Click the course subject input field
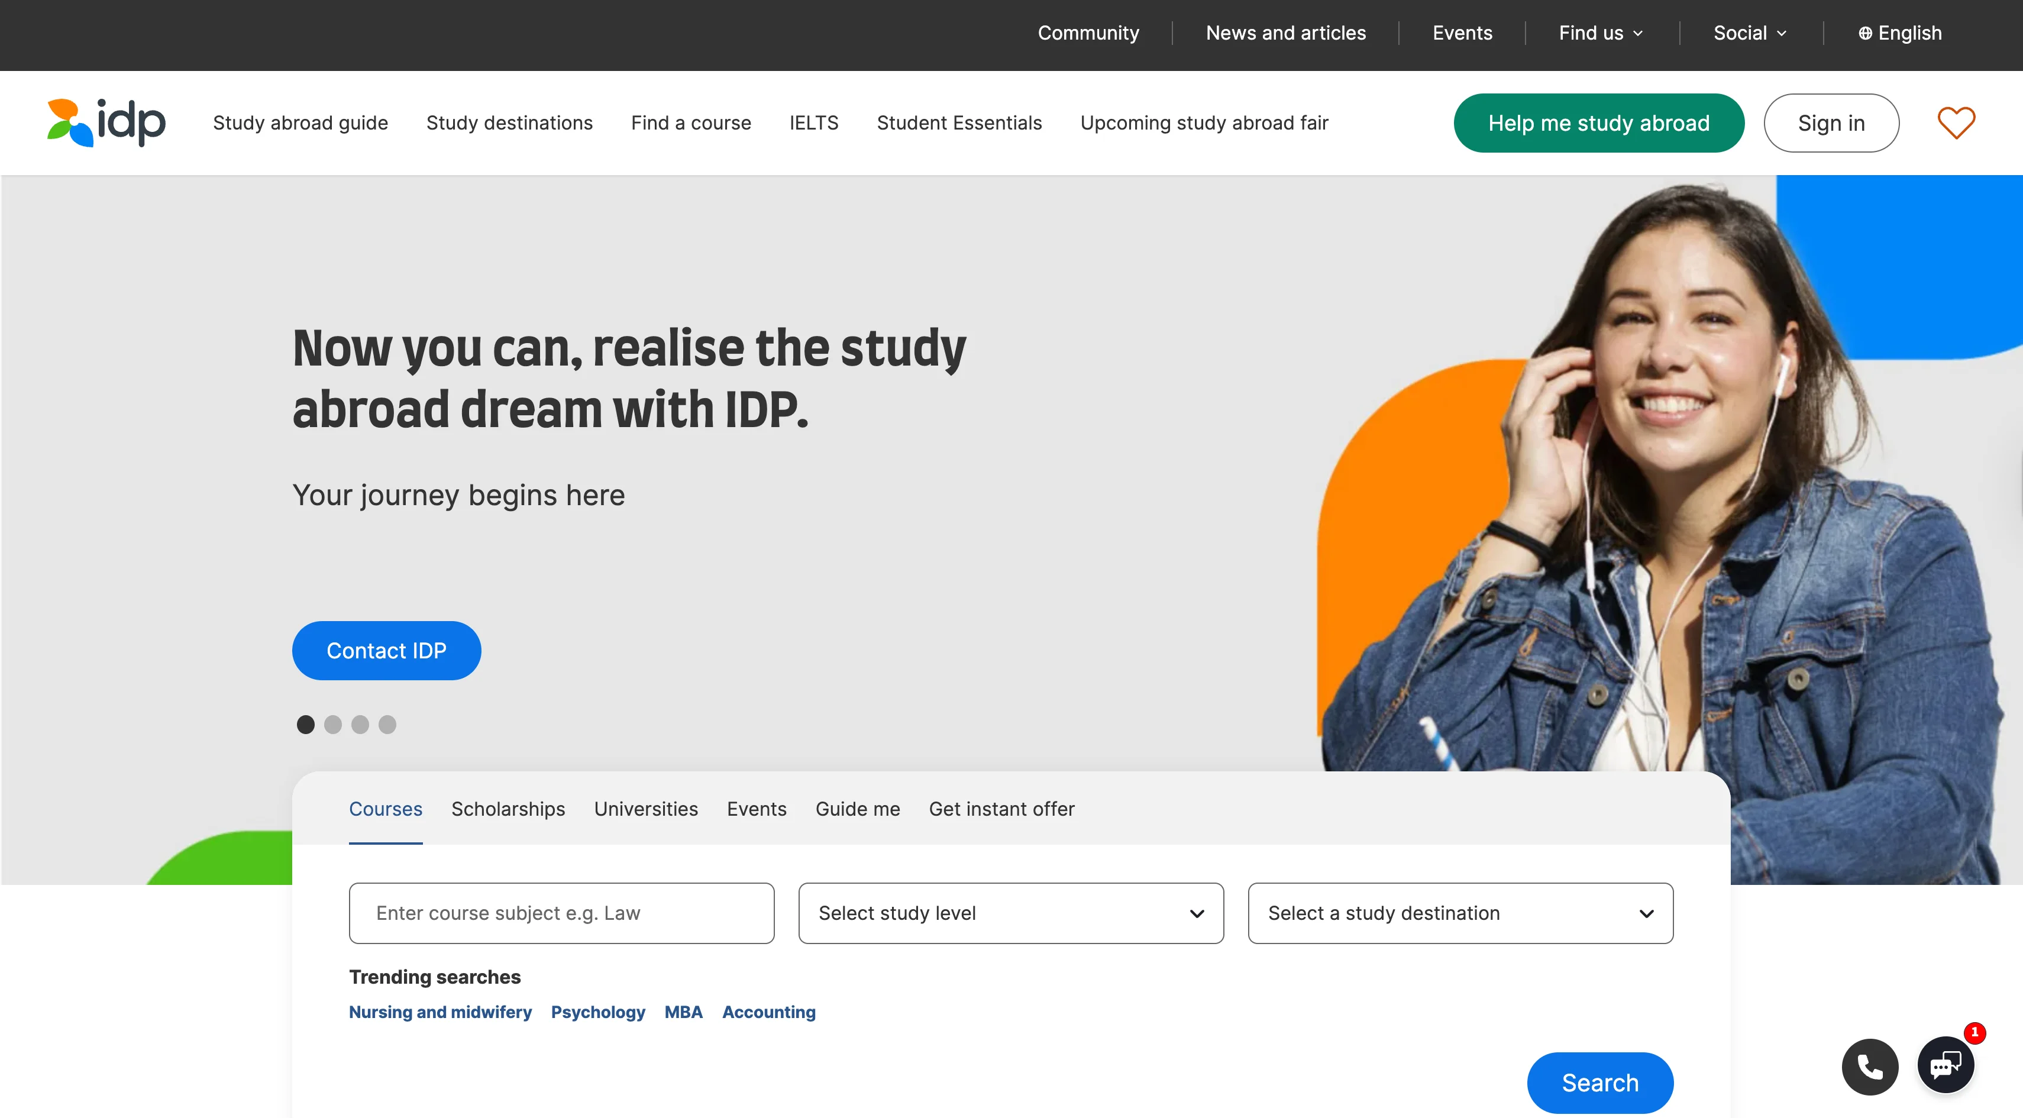Viewport: 2023px width, 1118px height. click(x=561, y=912)
